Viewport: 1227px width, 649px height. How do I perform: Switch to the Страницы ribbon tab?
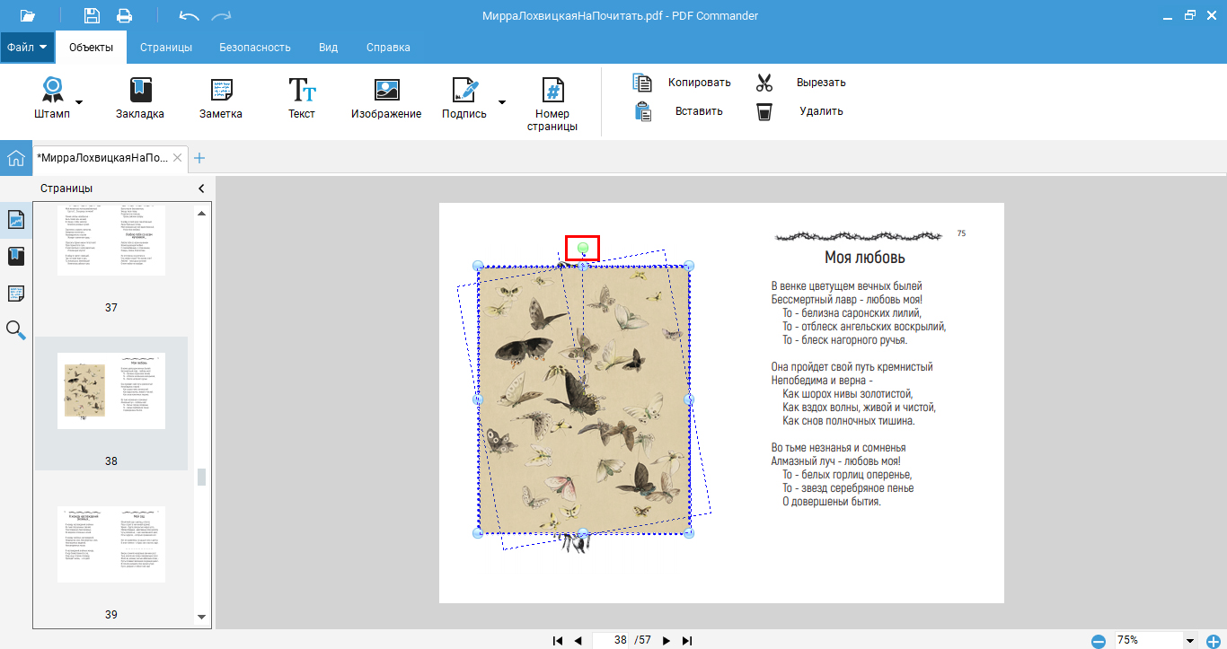[168, 48]
